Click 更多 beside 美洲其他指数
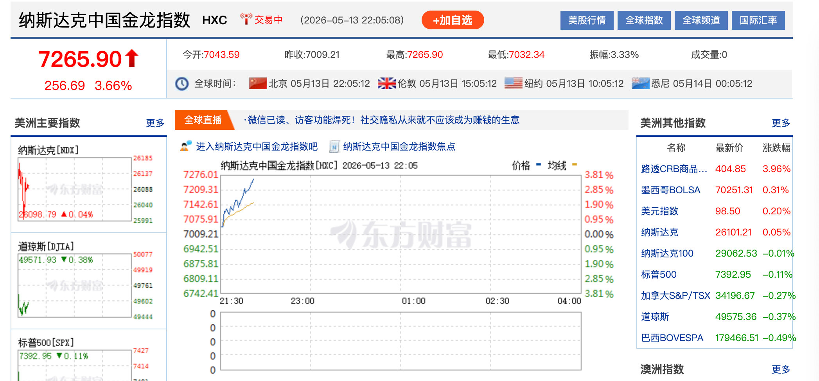819x381 pixels. (781, 123)
